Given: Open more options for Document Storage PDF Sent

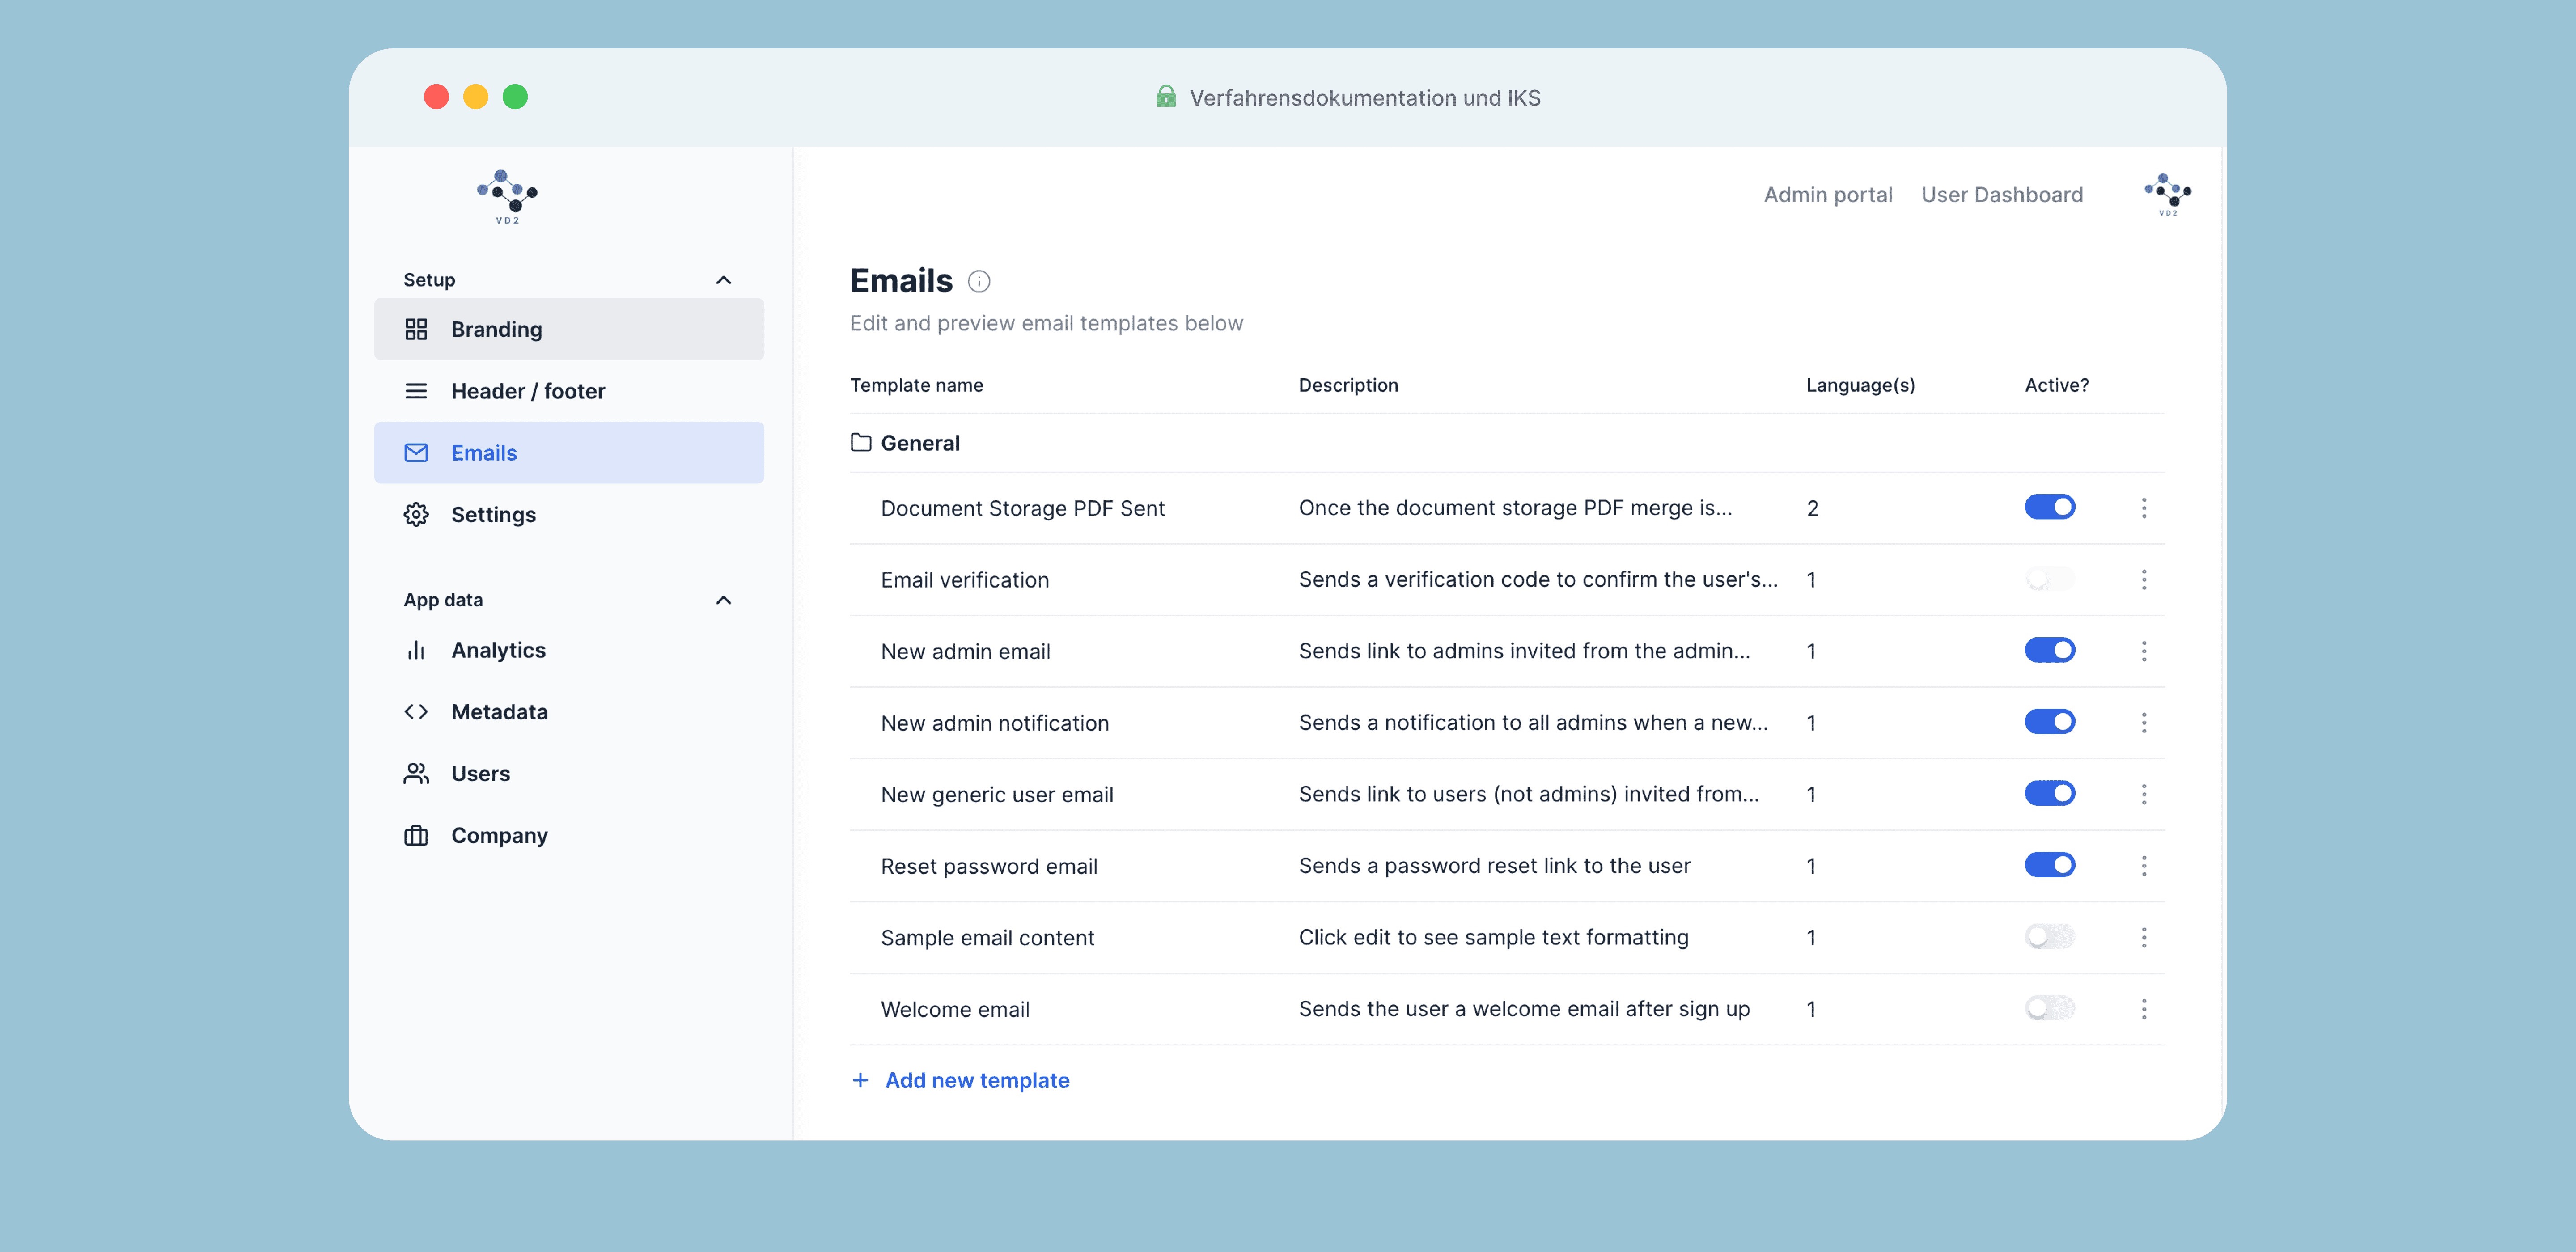Looking at the screenshot, I should 2144,508.
